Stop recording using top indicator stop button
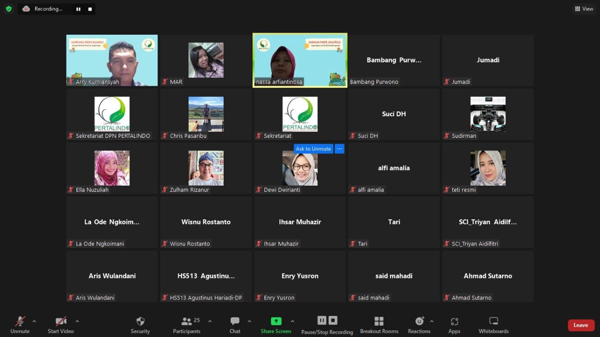 pos(90,9)
